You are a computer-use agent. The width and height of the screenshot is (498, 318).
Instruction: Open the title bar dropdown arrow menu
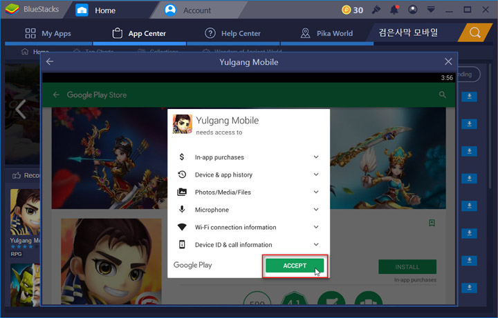pyautogui.click(x=431, y=10)
